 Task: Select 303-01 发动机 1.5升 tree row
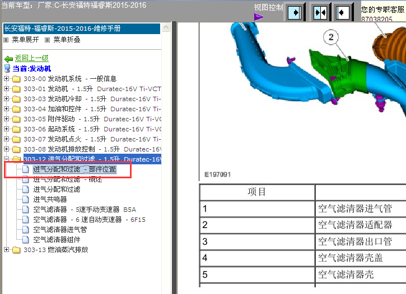[x=92, y=89]
